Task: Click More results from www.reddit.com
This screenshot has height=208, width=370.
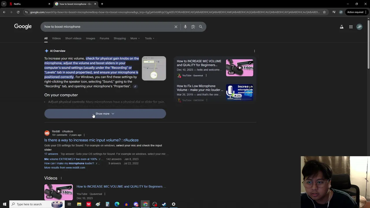Action: pos(64,168)
